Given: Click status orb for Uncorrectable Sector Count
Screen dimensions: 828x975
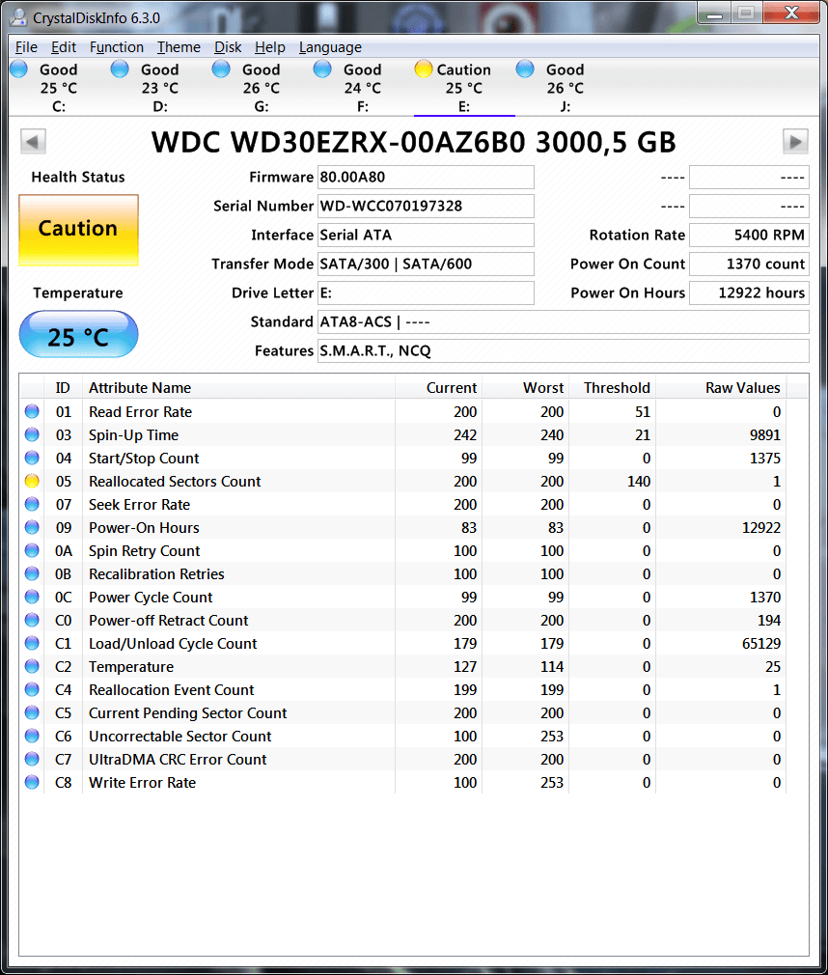Looking at the screenshot, I should pos(32,736).
